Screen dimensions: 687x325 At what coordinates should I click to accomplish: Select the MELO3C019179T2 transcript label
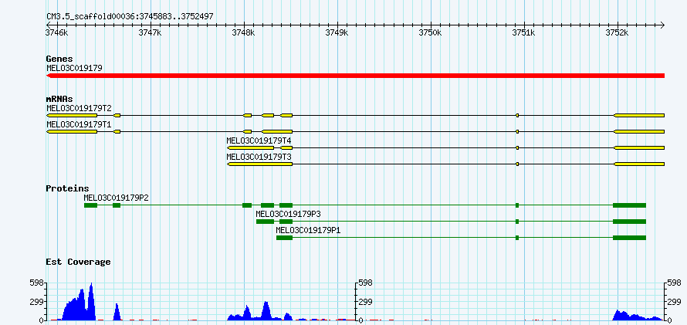pos(79,108)
